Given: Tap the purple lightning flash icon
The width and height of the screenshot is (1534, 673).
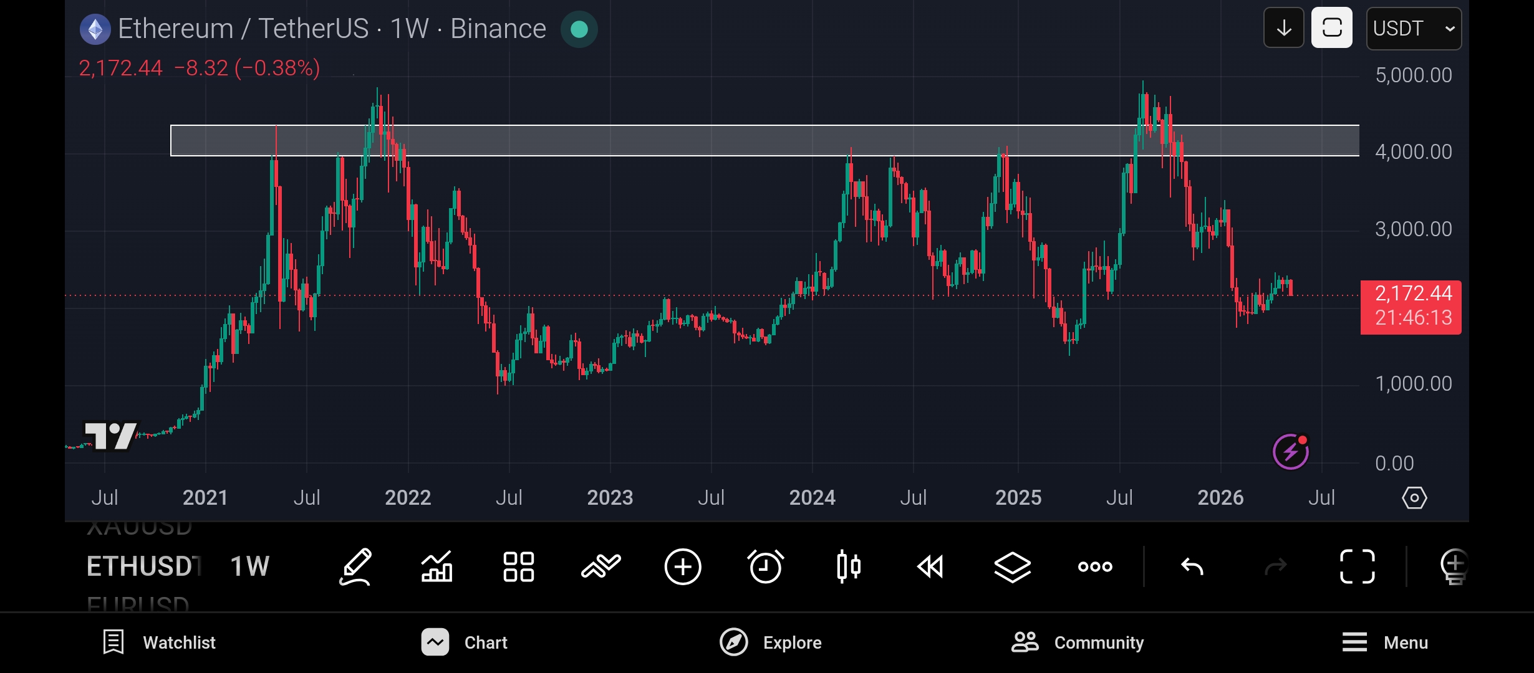Looking at the screenshot, I should 1291,452.
